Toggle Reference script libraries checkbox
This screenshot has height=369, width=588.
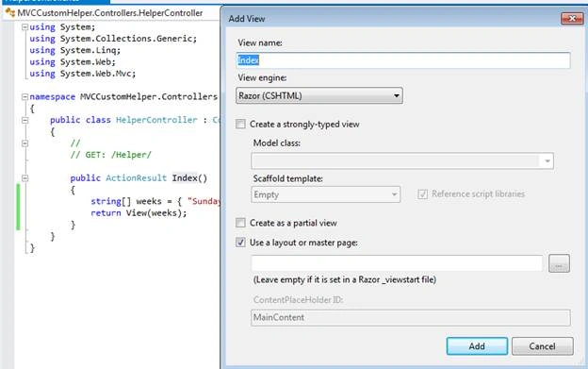tap(422, 194)
